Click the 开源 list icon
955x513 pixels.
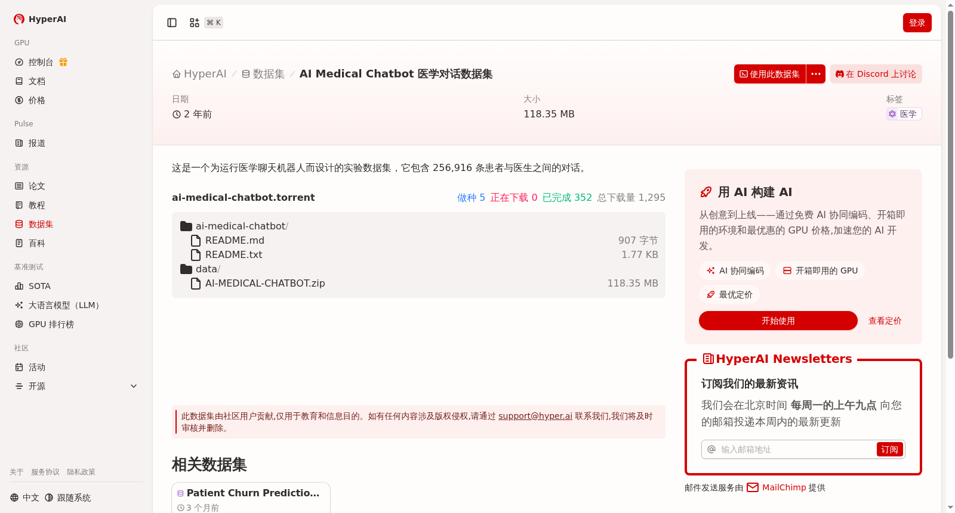(19, 386)
